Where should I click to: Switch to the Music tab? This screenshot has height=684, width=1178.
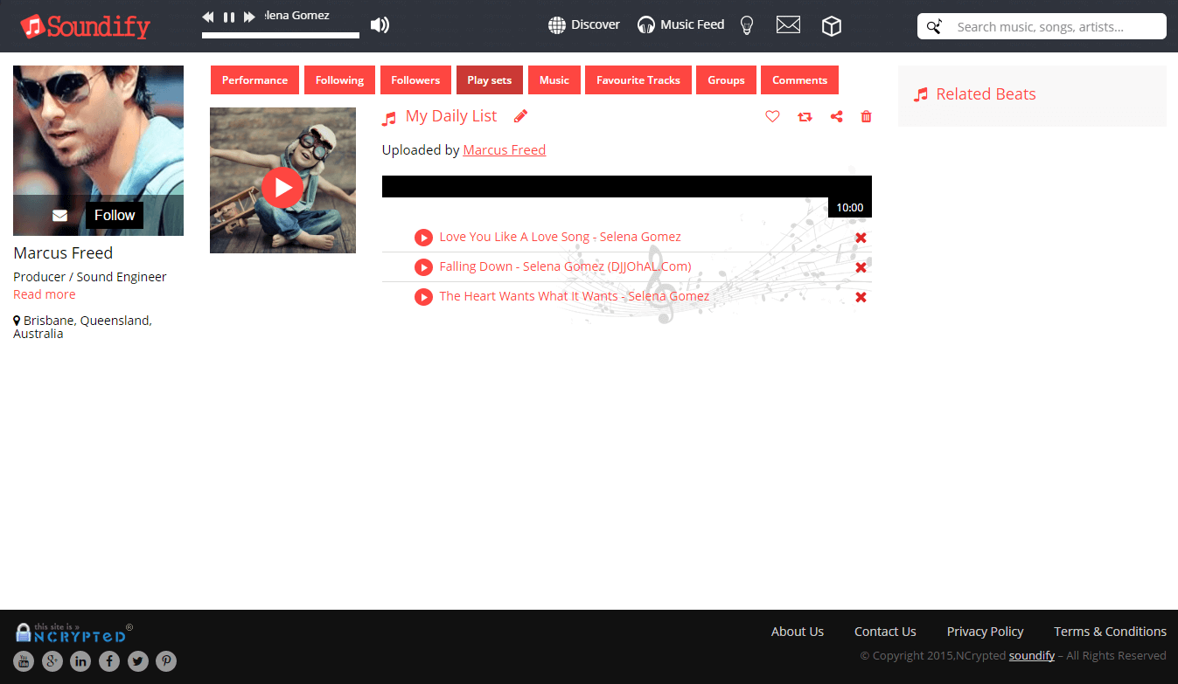click(554, 79)
